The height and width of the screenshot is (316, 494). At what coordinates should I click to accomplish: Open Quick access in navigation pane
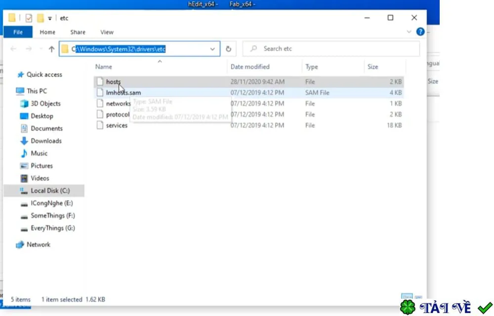[44, 75]
